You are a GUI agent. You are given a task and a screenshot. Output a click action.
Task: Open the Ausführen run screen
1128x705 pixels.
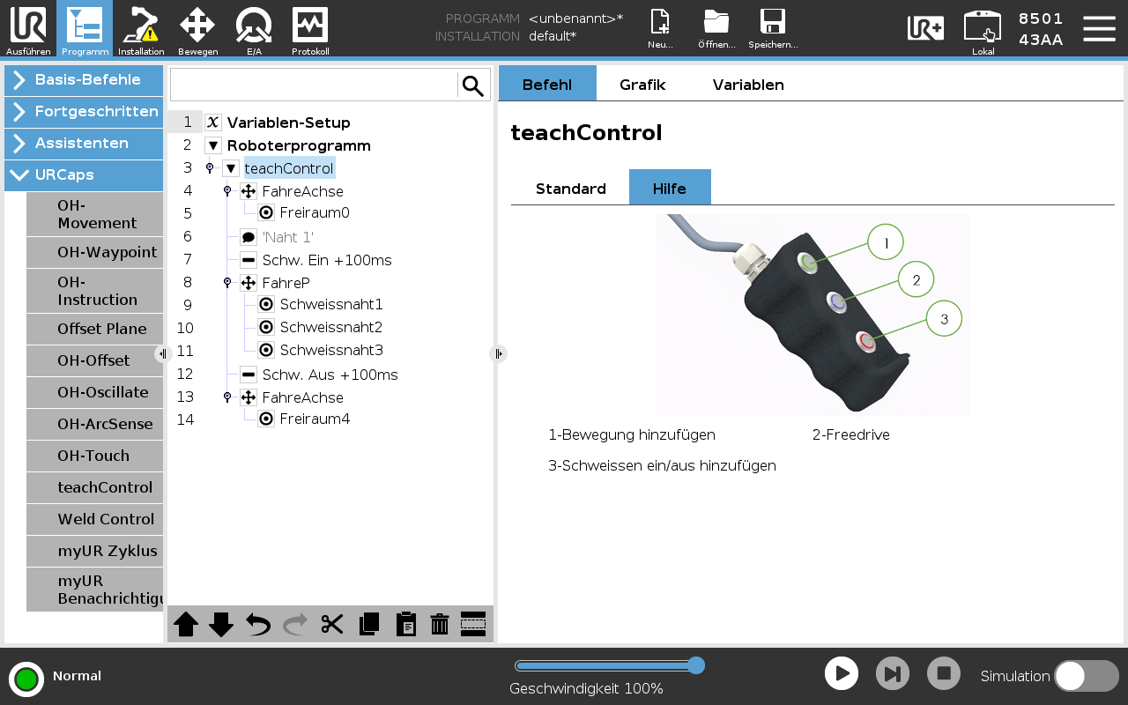(x=28, y=29)
